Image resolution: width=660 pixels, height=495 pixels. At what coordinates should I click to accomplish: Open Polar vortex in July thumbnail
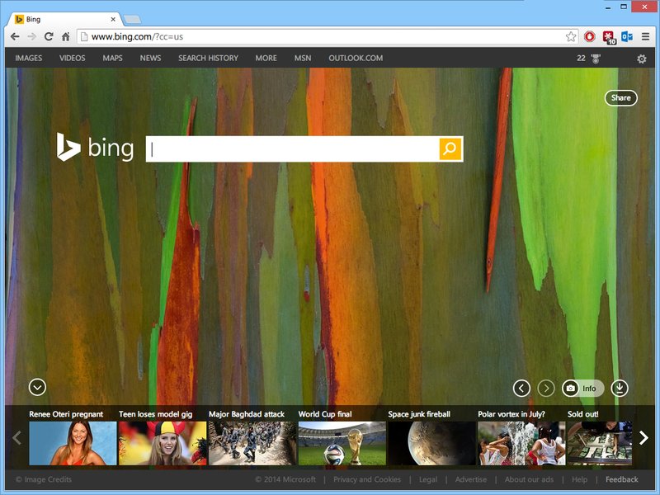tap(521, 443)
